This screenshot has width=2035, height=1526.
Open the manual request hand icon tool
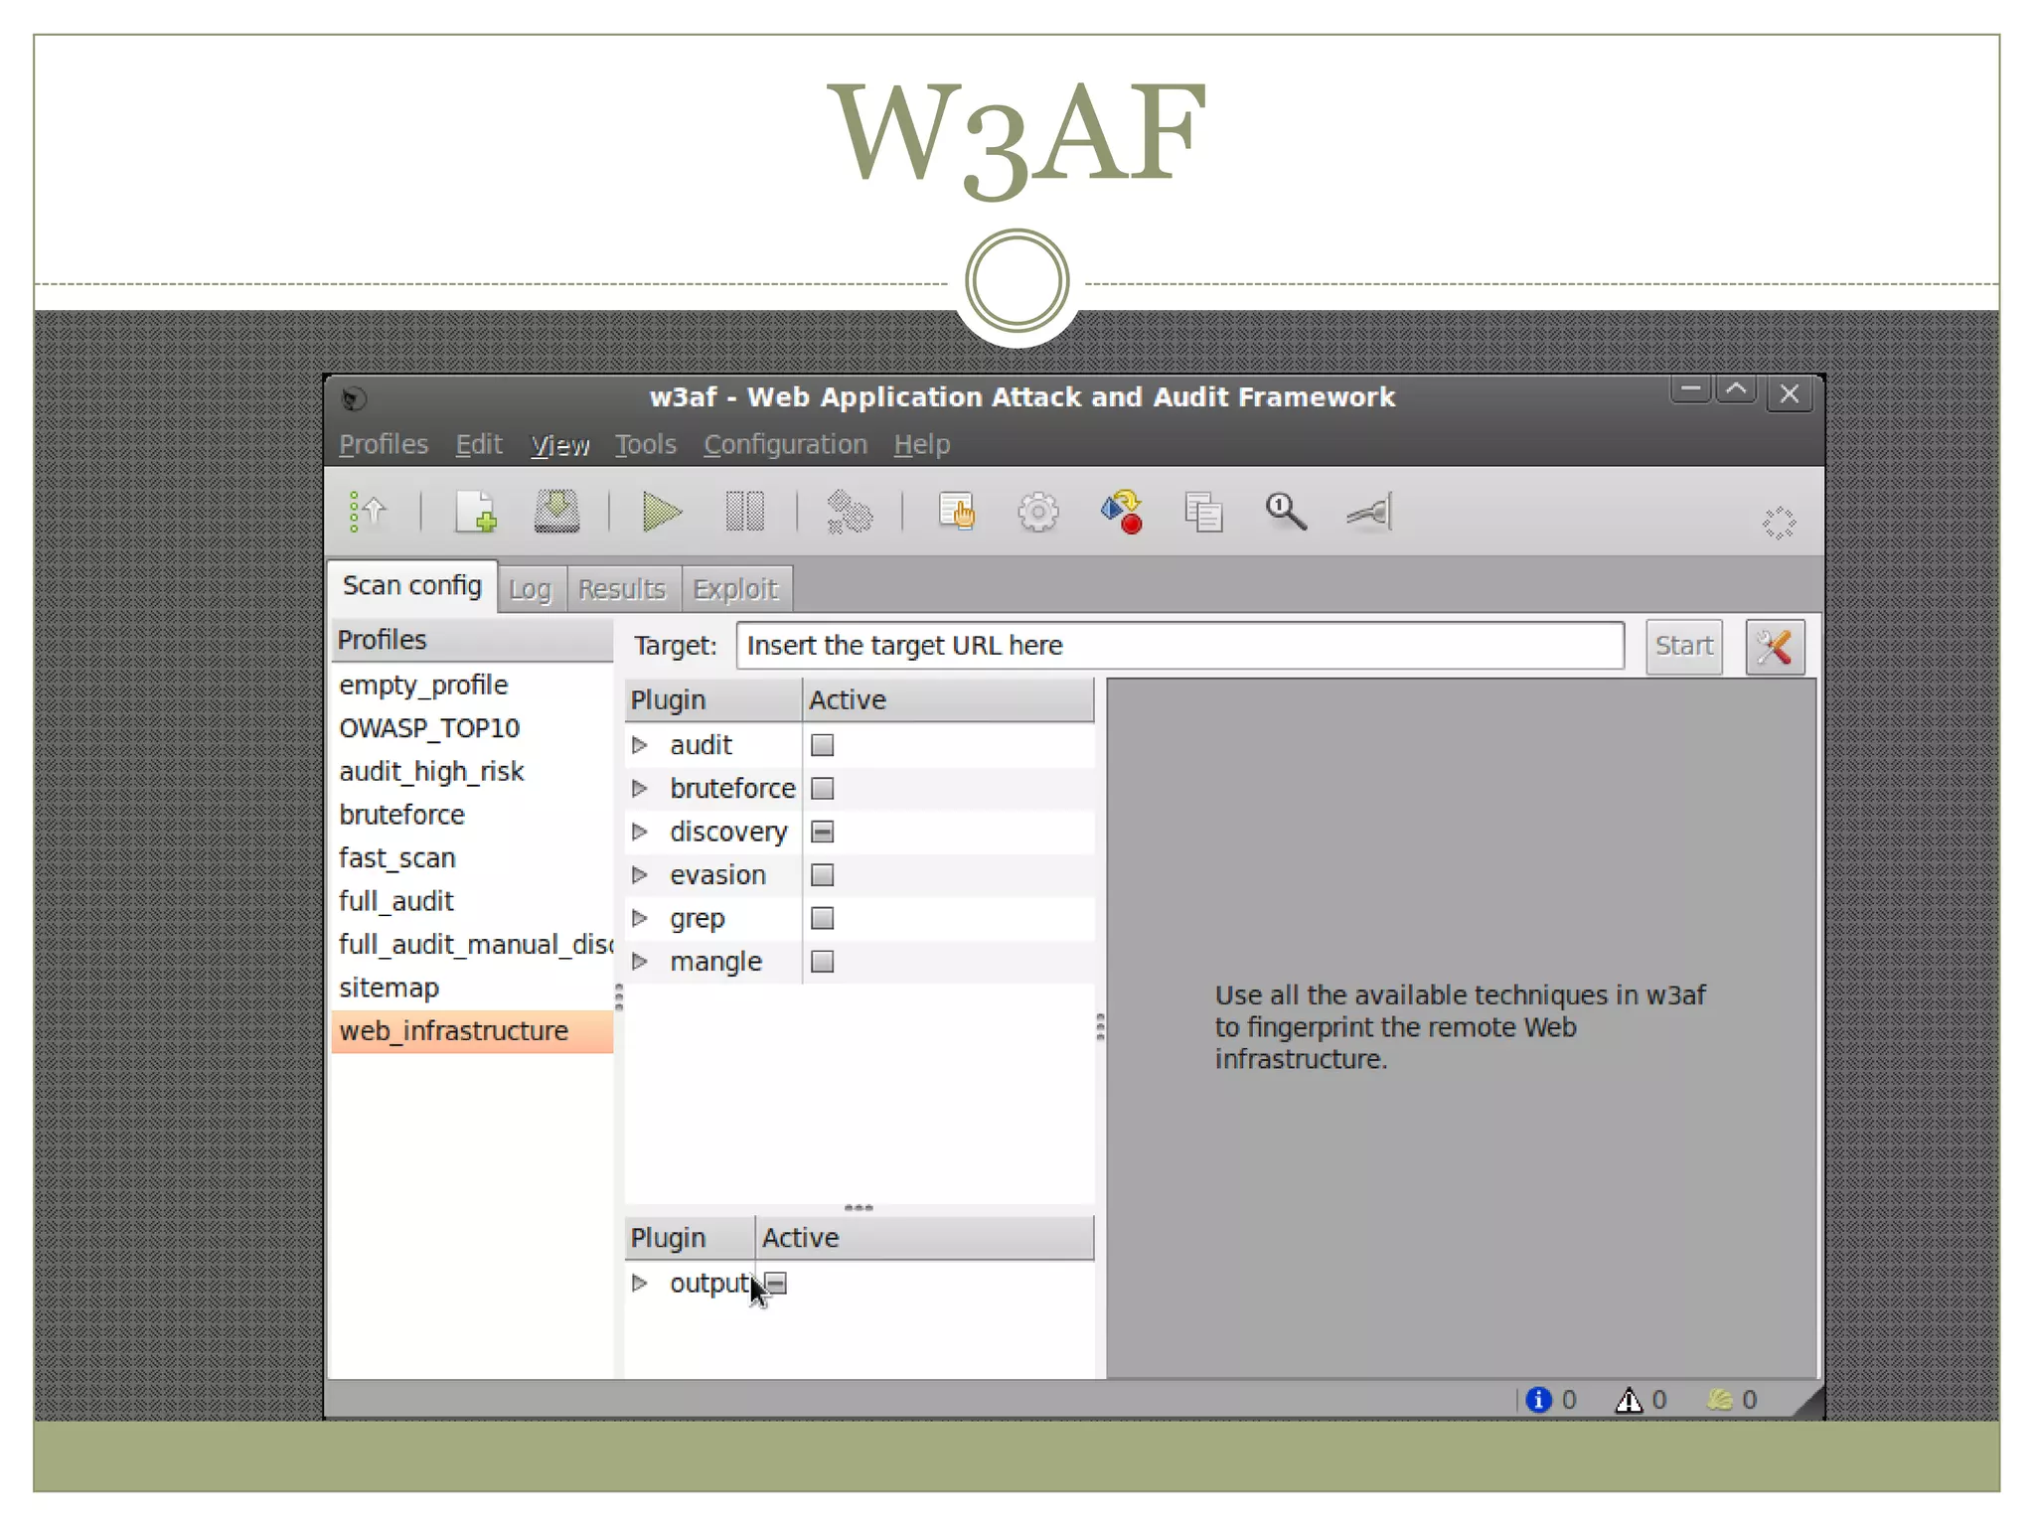point(957,513)
